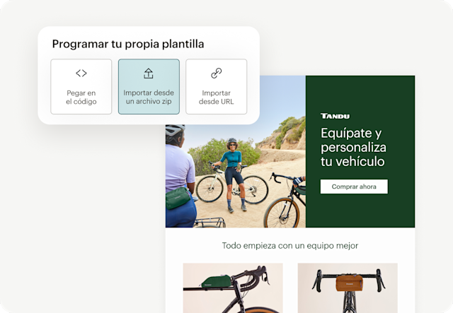
Task: Click the bicycle with tan tires
Action: coord(285,202)
